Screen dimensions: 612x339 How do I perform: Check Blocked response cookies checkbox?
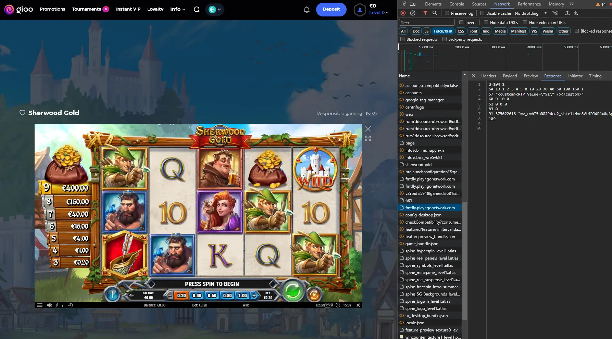[x=577, y=31]
